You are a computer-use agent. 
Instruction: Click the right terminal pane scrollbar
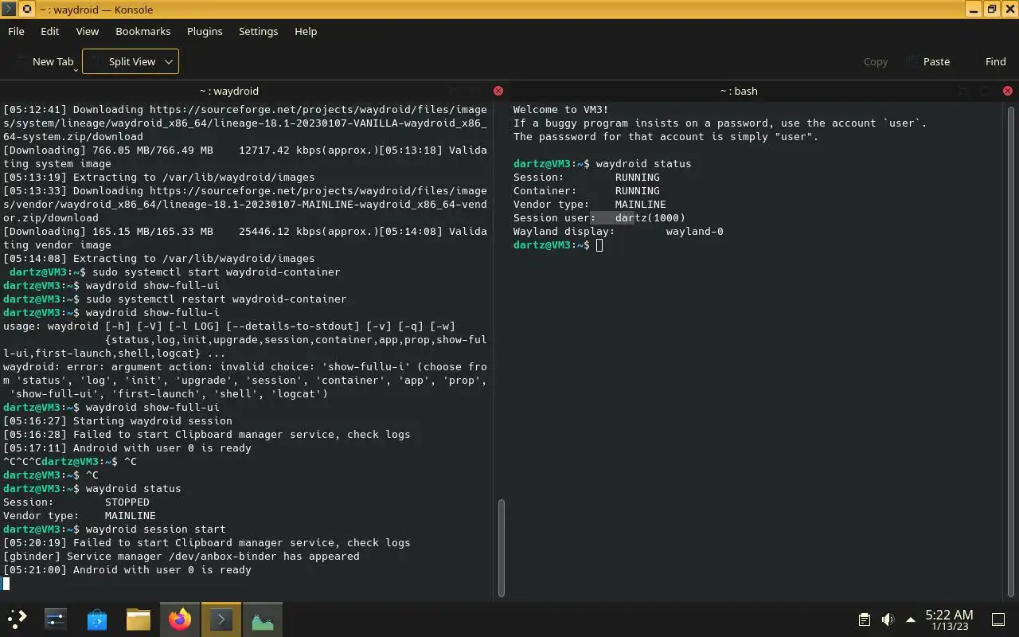click(x=1012, y=350)
